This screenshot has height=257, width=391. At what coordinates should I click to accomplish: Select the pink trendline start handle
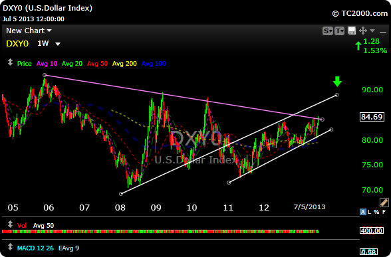(45, 75)
